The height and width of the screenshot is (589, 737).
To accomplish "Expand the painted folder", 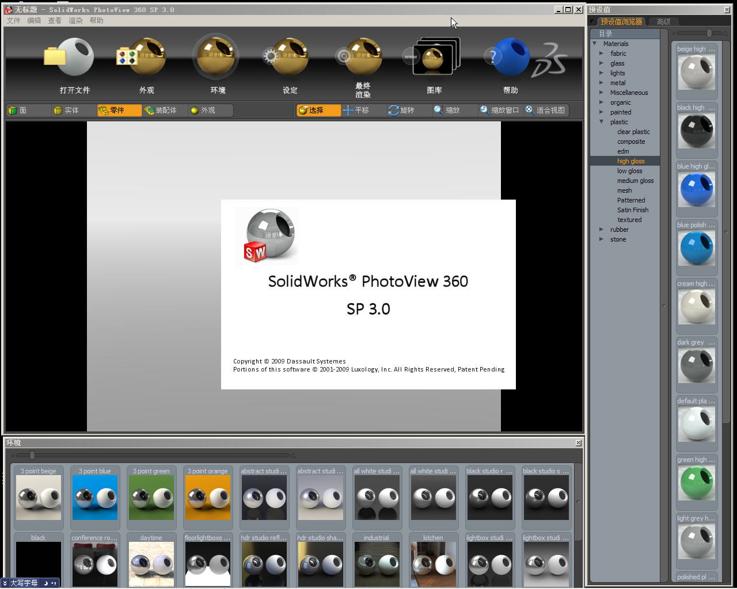I will [x=602, y=112].
